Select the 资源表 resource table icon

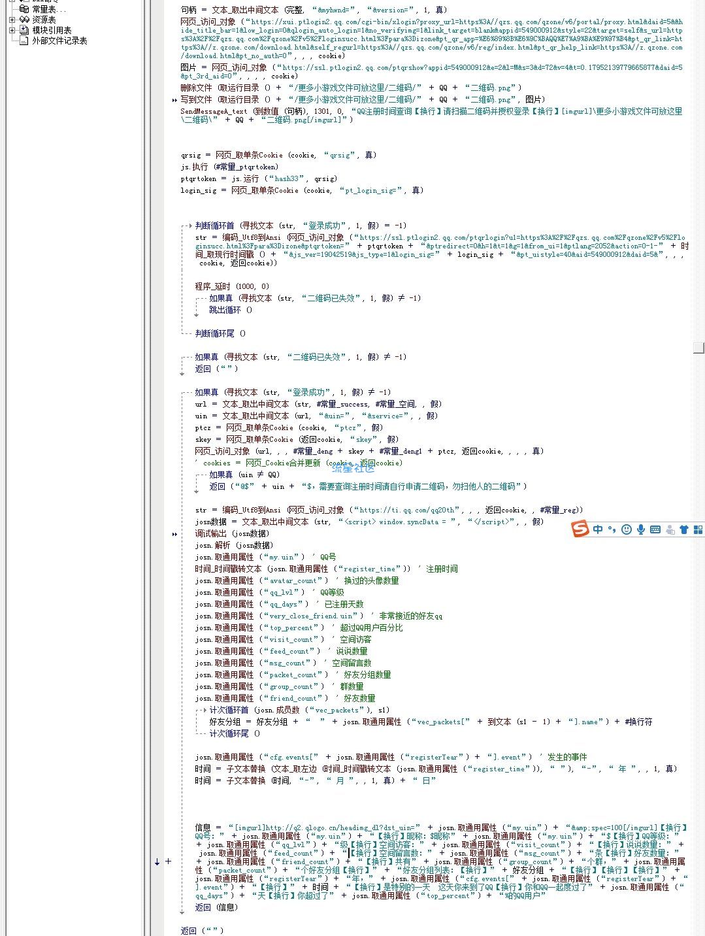click(24, 20)
